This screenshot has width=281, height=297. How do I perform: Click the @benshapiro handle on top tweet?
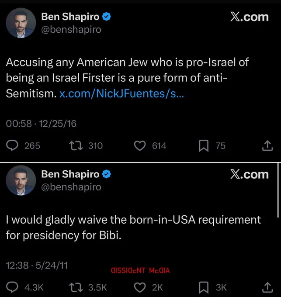[x=71, y=30]
